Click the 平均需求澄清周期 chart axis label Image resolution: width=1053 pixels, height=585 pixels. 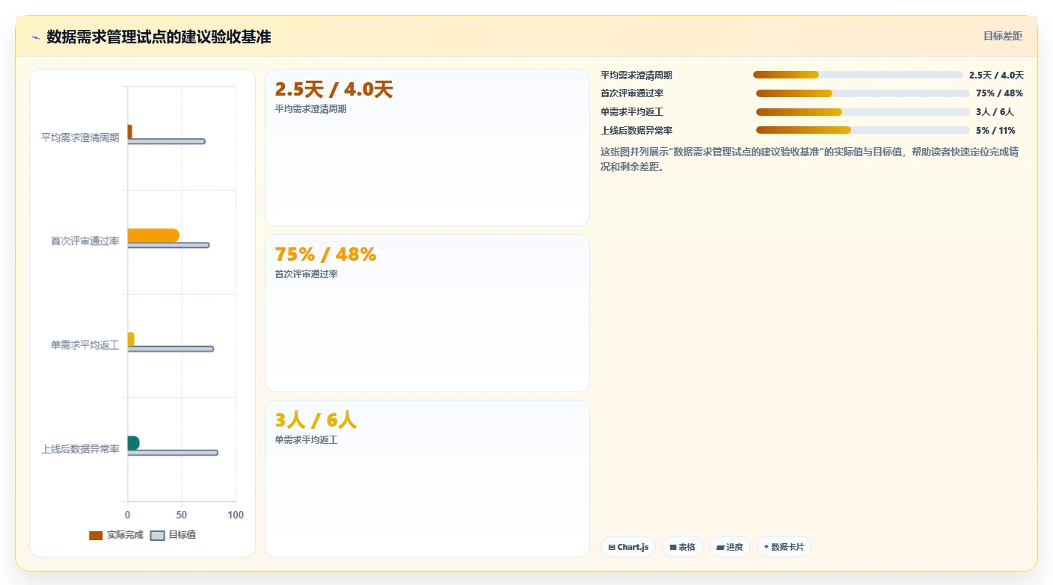(x=80, y=137)
